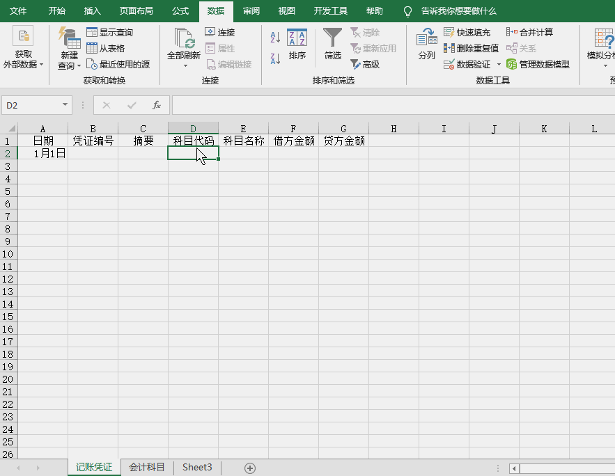This screenshot has height=476, width=615.
Task: Select the 记账凭证 sheet tab
Action: coord(94,468)
